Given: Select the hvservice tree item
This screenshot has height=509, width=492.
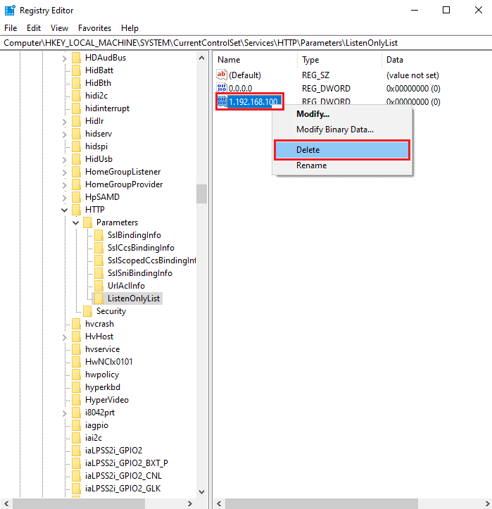Looking at the screenshot, I should tap(103, 349).
